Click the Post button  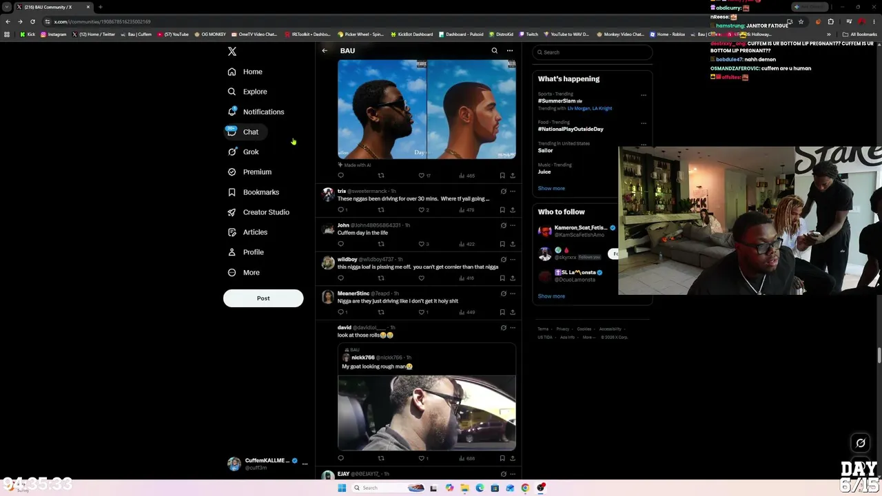263,298
